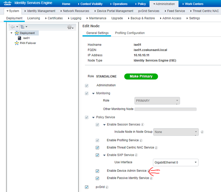This screenshot has width=221, height=192.
Task: Open the System menu tab
Action: 13,11
